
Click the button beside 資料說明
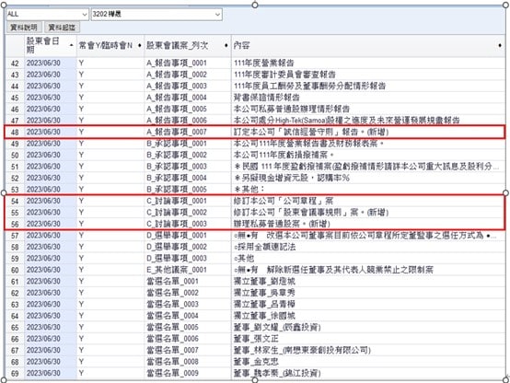point(62,28)
